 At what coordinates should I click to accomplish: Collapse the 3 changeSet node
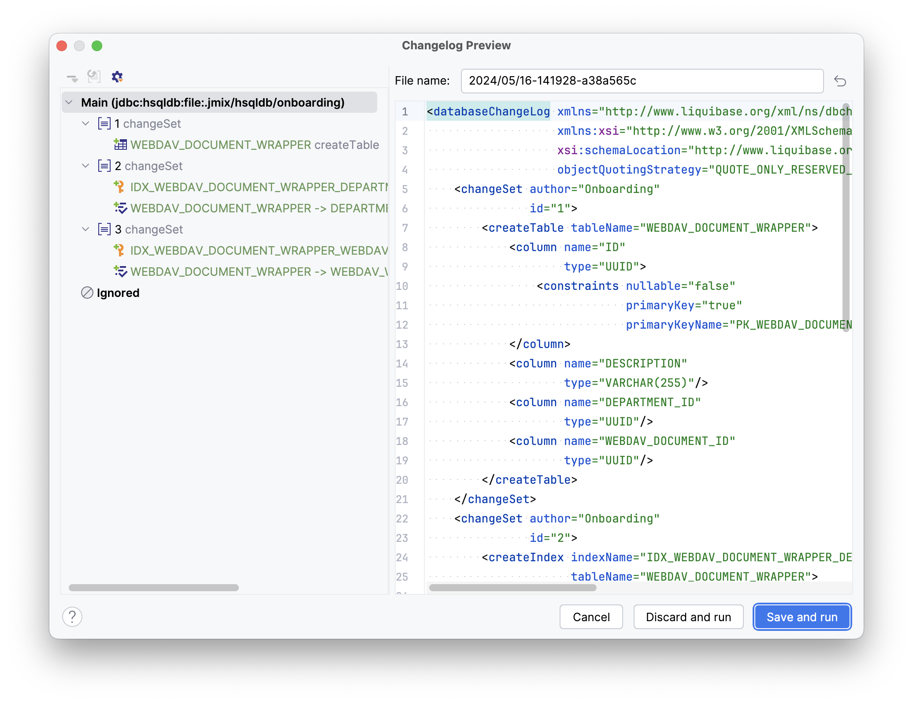coord(86,229)
